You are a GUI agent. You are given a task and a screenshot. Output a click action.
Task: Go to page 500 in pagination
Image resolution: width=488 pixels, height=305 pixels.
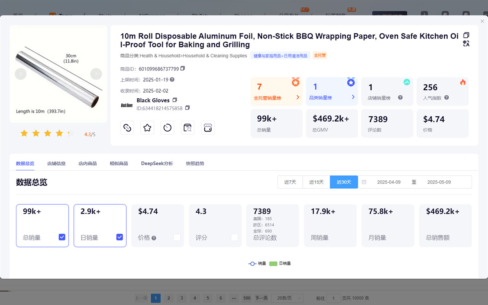246,298
